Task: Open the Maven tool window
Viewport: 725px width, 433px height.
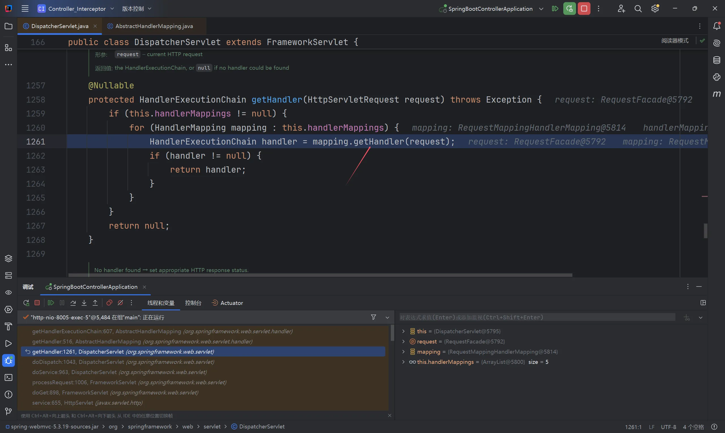Action: 717,94
